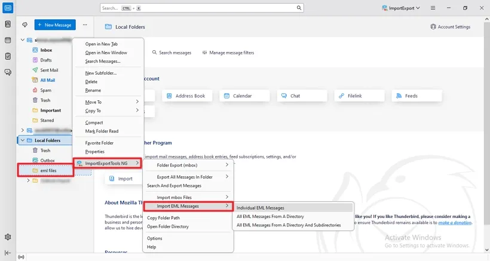
Task: Choose Favorite Folder entry
Action: [x=108, y=143]
